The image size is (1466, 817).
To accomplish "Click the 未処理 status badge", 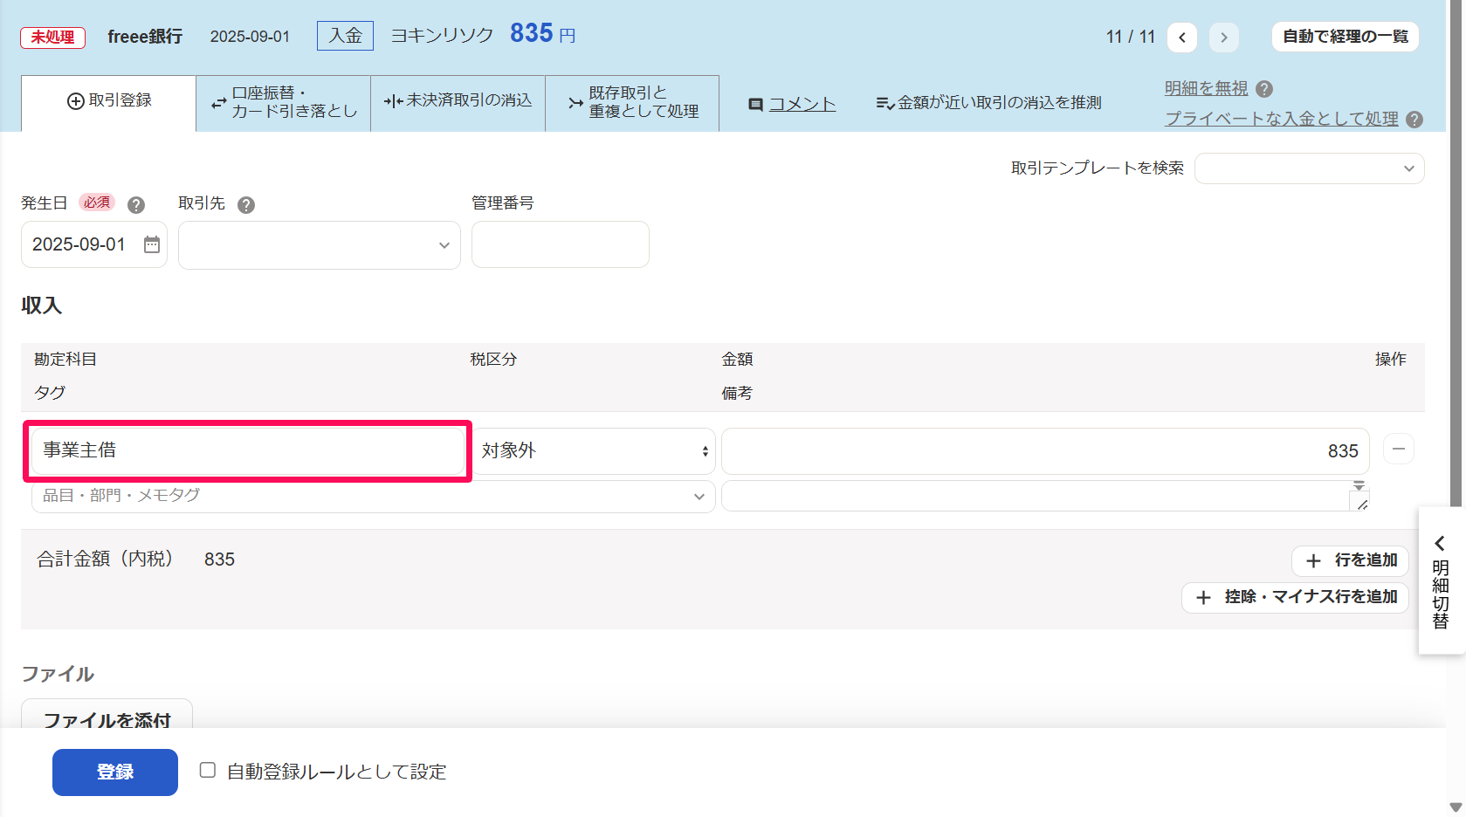I will pos(53,38).
